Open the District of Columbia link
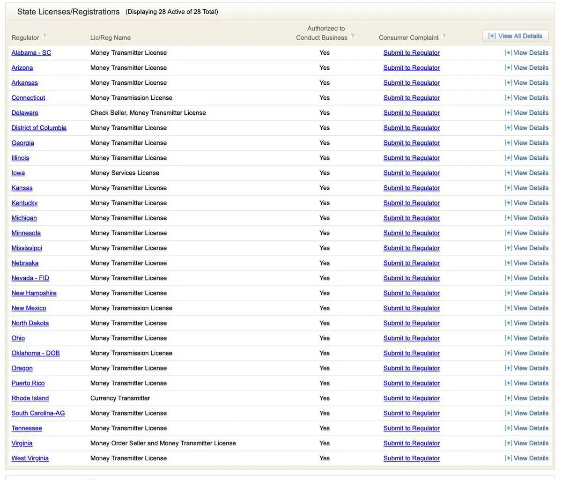 [x=39, y=128]
